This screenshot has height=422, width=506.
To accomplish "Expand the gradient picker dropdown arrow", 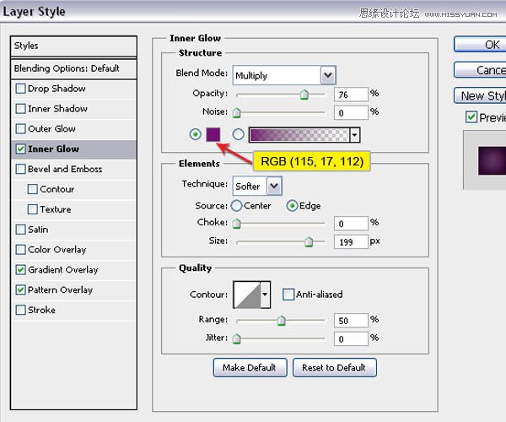I will tap(355, 134).
